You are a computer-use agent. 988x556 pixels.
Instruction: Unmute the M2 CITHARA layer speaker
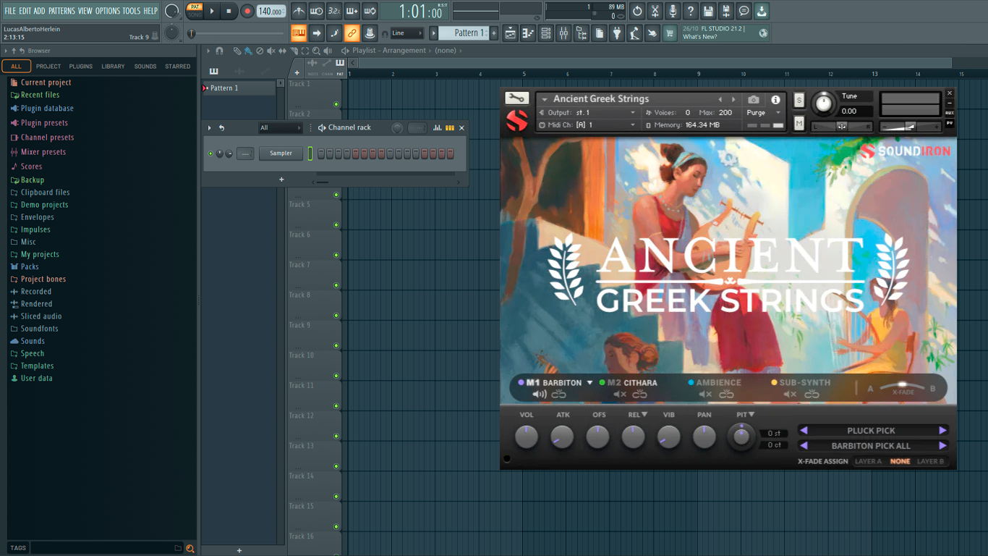click(x=620, y=395)
